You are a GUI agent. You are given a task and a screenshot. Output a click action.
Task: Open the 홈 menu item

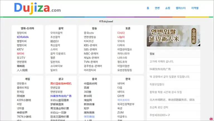148,8
